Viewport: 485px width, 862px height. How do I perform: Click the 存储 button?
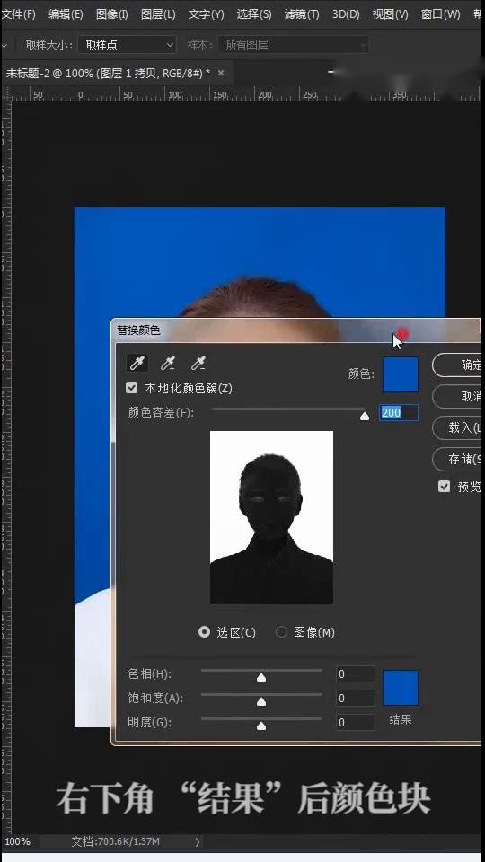pyautogui.click(x=458, y=459)
